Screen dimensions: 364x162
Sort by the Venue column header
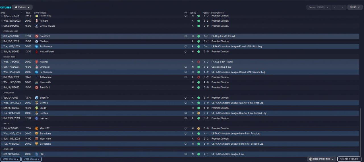click(x=193, y=13)
